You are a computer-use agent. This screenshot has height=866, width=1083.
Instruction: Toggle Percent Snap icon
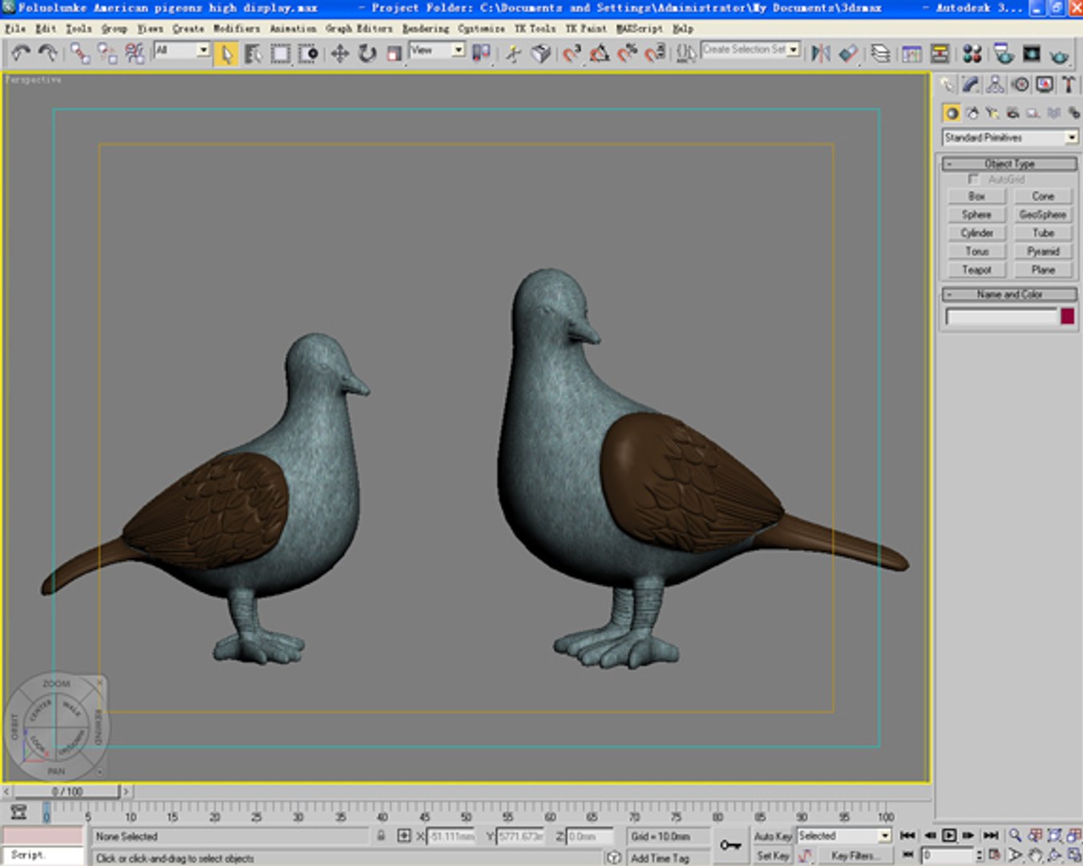coord(627,54)
